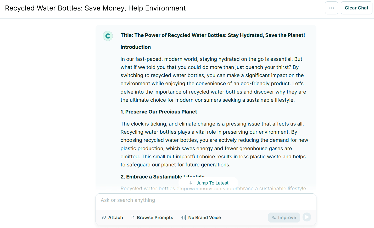Click the send arrow button
The image size is (374, 228).
click(x=307, y=217)
